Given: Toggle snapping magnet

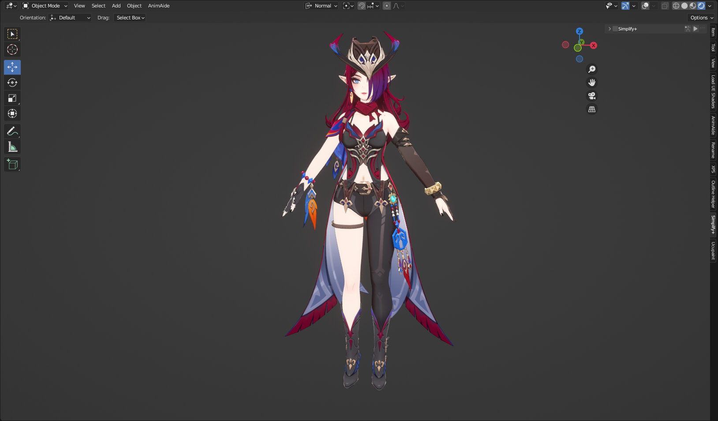Looking at the screenshot, I should tap(362, 6).
